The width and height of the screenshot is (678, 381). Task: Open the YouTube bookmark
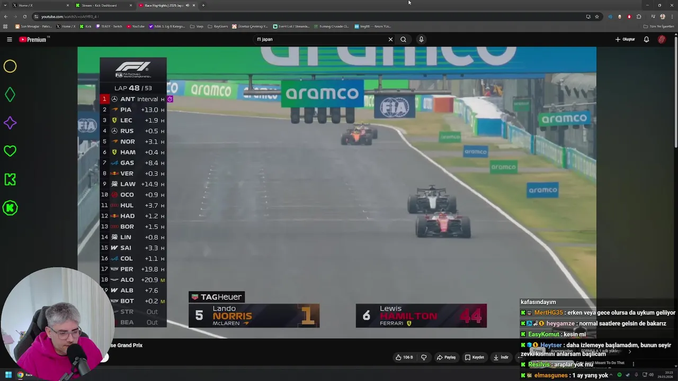tap(136, 26)
